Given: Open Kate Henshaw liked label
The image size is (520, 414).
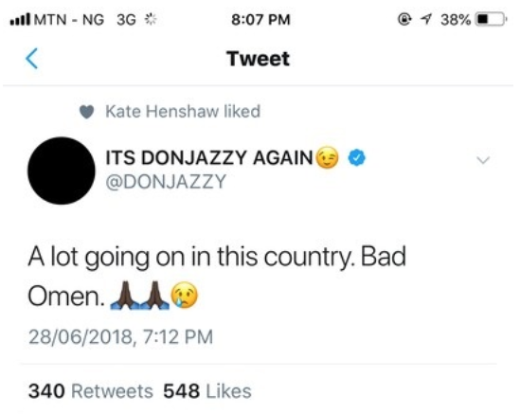Looking at the screenshot, I should click(x=183, y=111).
